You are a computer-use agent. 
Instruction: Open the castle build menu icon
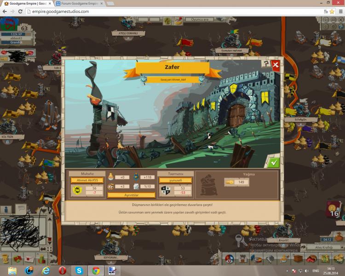click(243, 259)
